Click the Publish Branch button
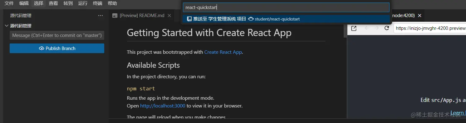The height and width of the screenshot is (123, 466). click(57, 48)
